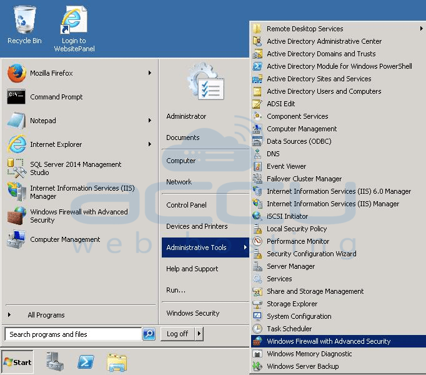
Task: Open Windows Security entry
Action: pos(193,313)
